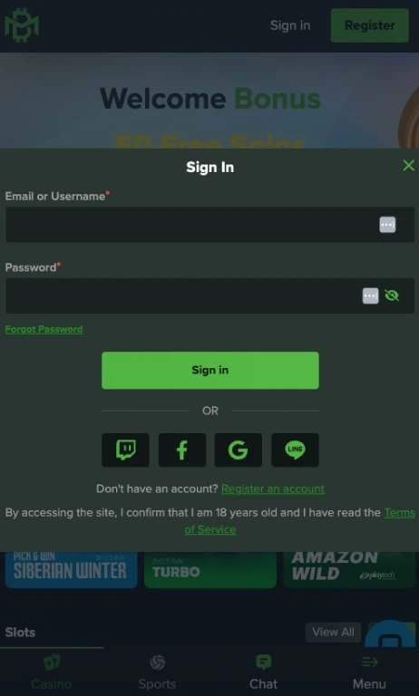Click the password manager icon in Email field
The image size is (419, 696).
pyautogui.click(x=387, y=225)
